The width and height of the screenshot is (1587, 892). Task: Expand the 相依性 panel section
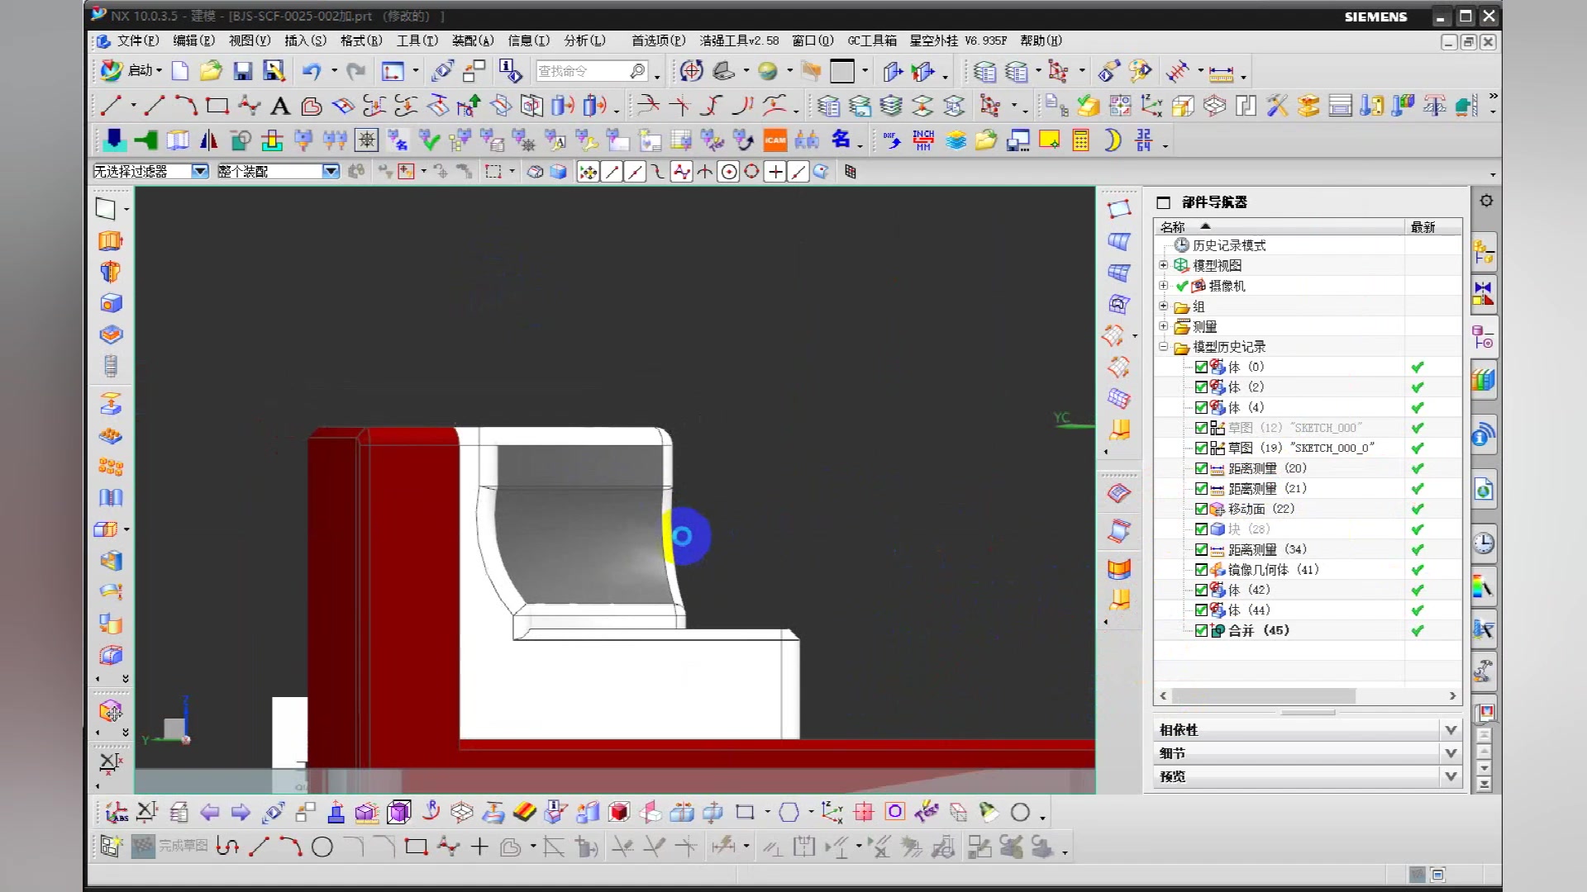pos(1450,730)
